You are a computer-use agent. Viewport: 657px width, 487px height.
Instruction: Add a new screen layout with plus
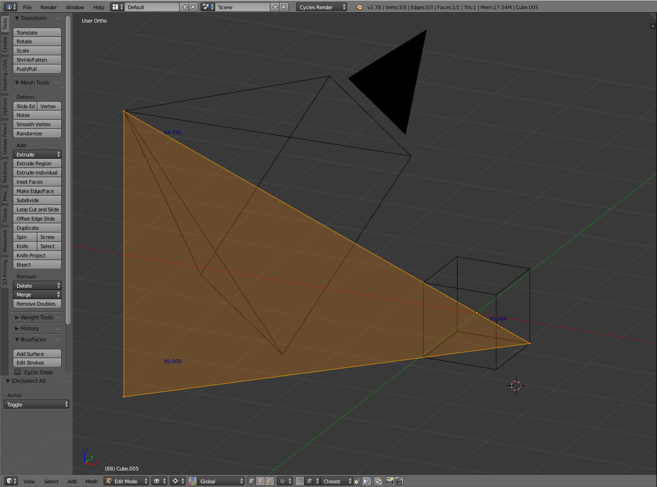(x=185, y=7)
